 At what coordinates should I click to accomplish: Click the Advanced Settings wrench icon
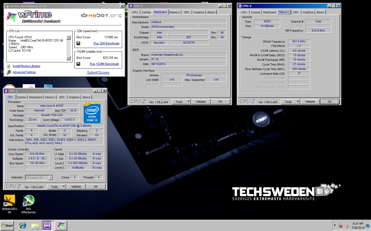coord(9,72)
